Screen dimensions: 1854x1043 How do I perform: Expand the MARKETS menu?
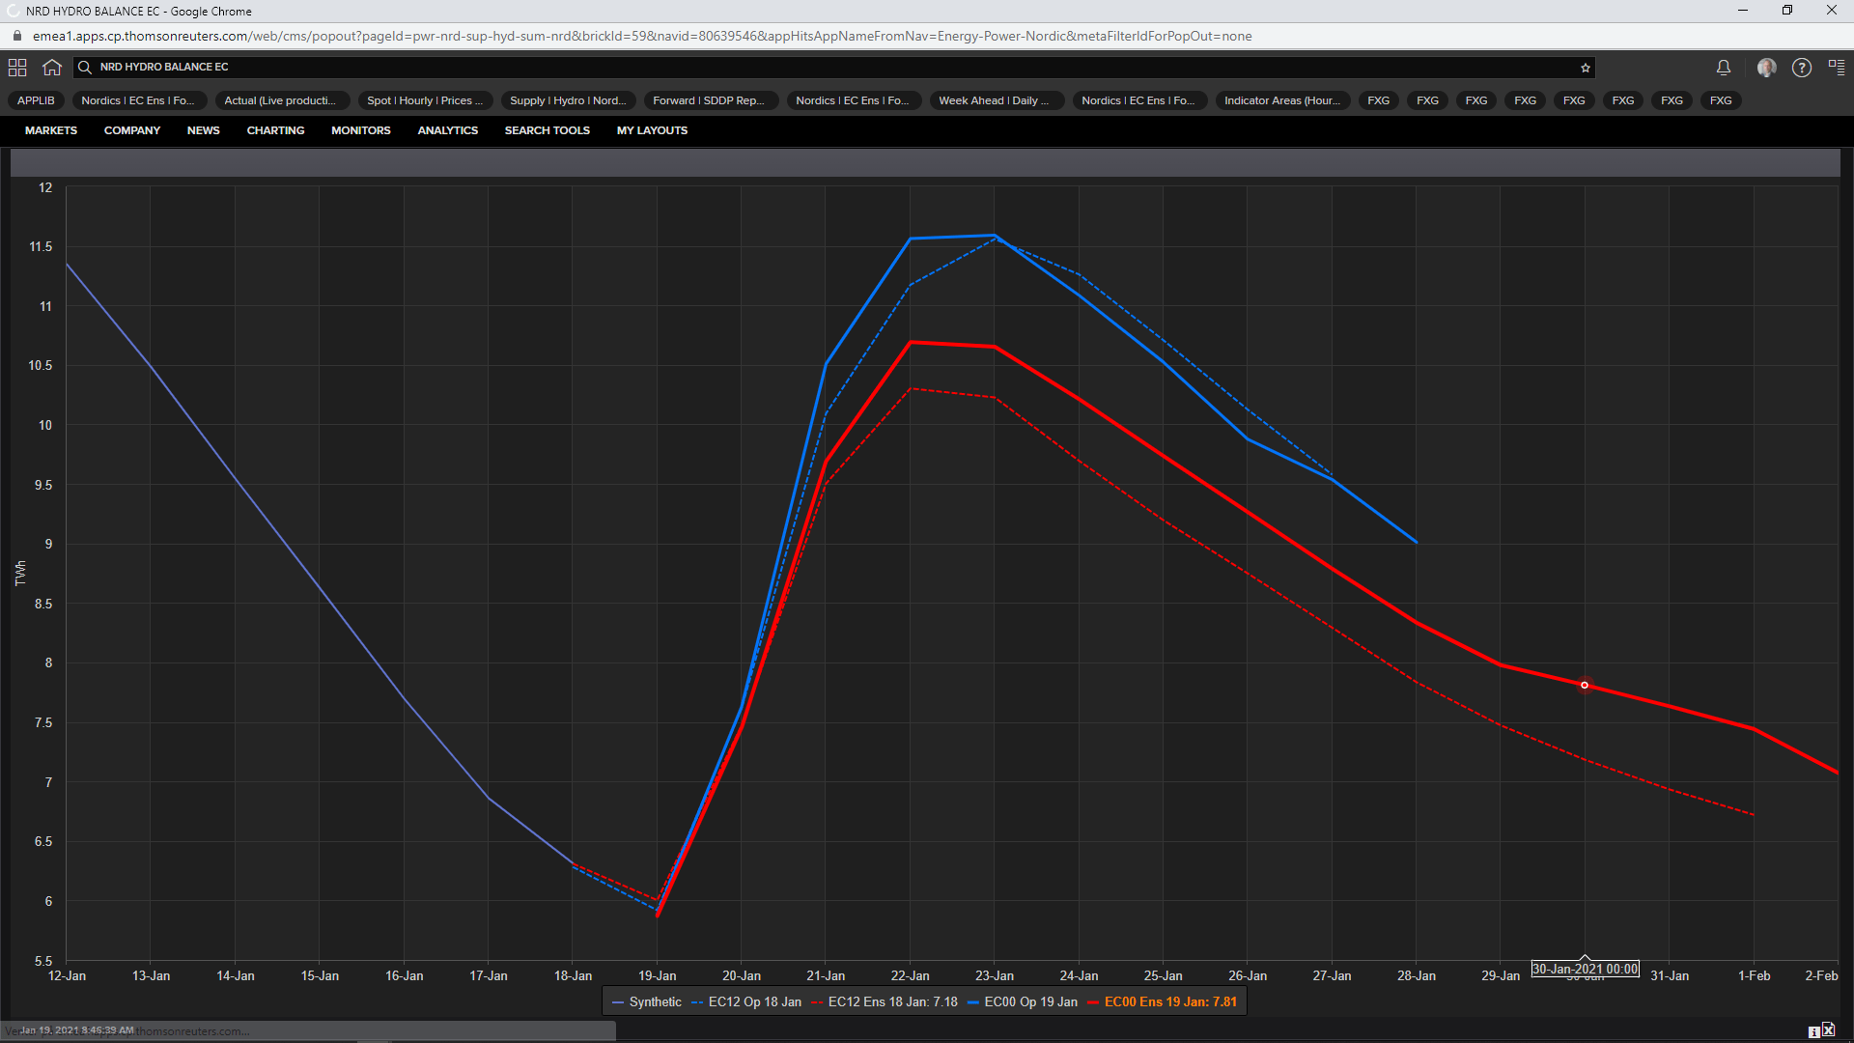click(51, 130)
